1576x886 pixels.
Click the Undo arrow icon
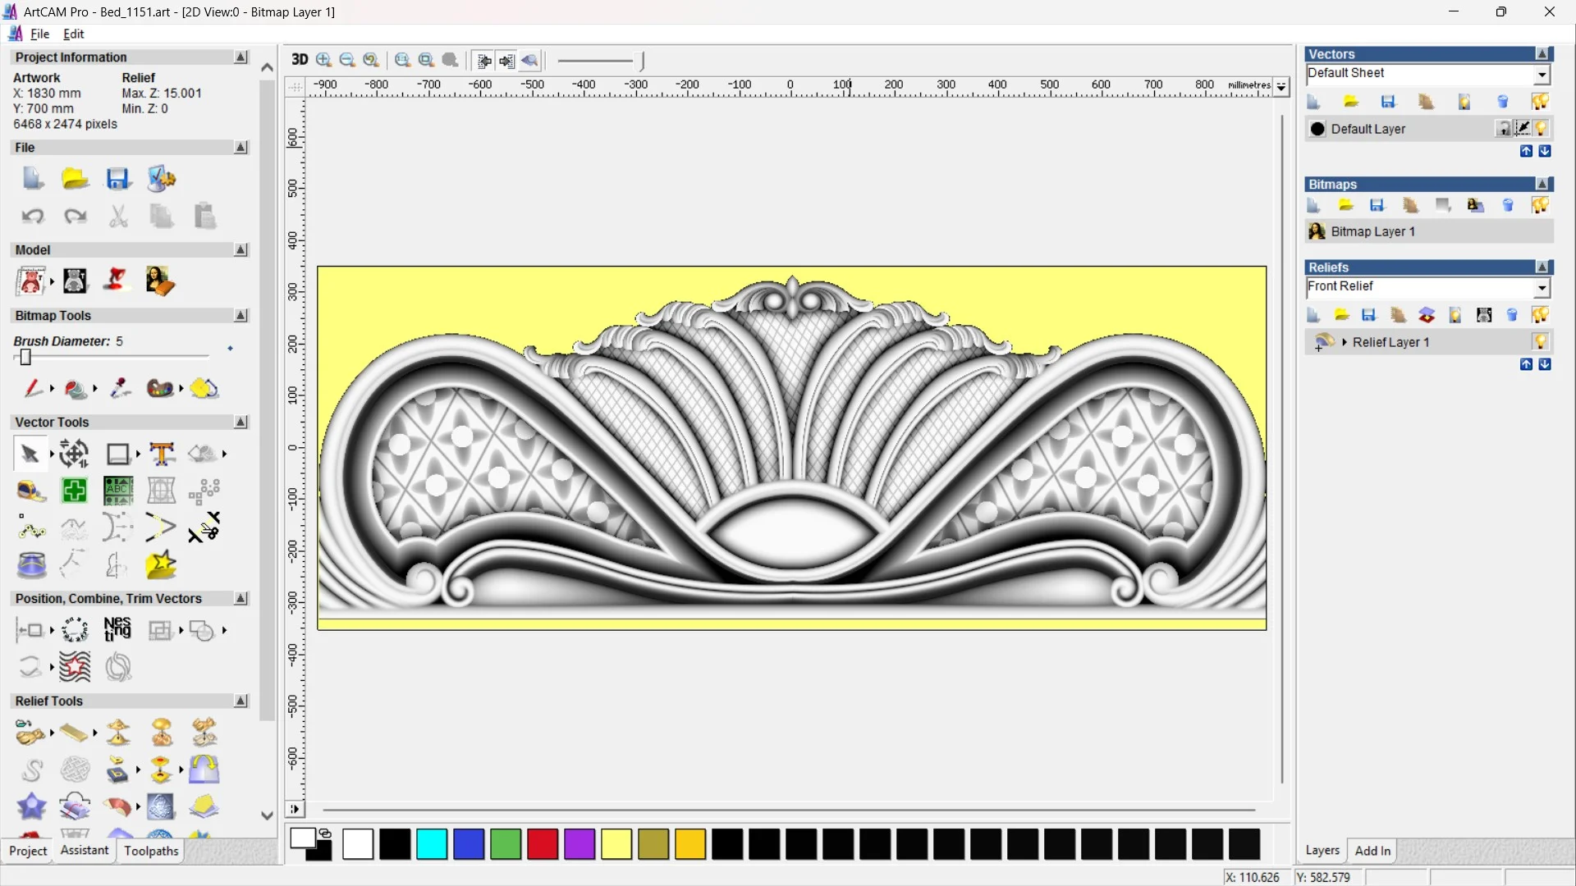pos(33,217)
